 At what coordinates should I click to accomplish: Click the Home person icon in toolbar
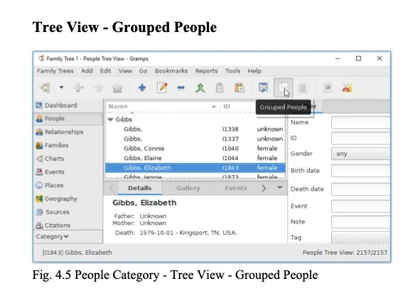(117, 88)
